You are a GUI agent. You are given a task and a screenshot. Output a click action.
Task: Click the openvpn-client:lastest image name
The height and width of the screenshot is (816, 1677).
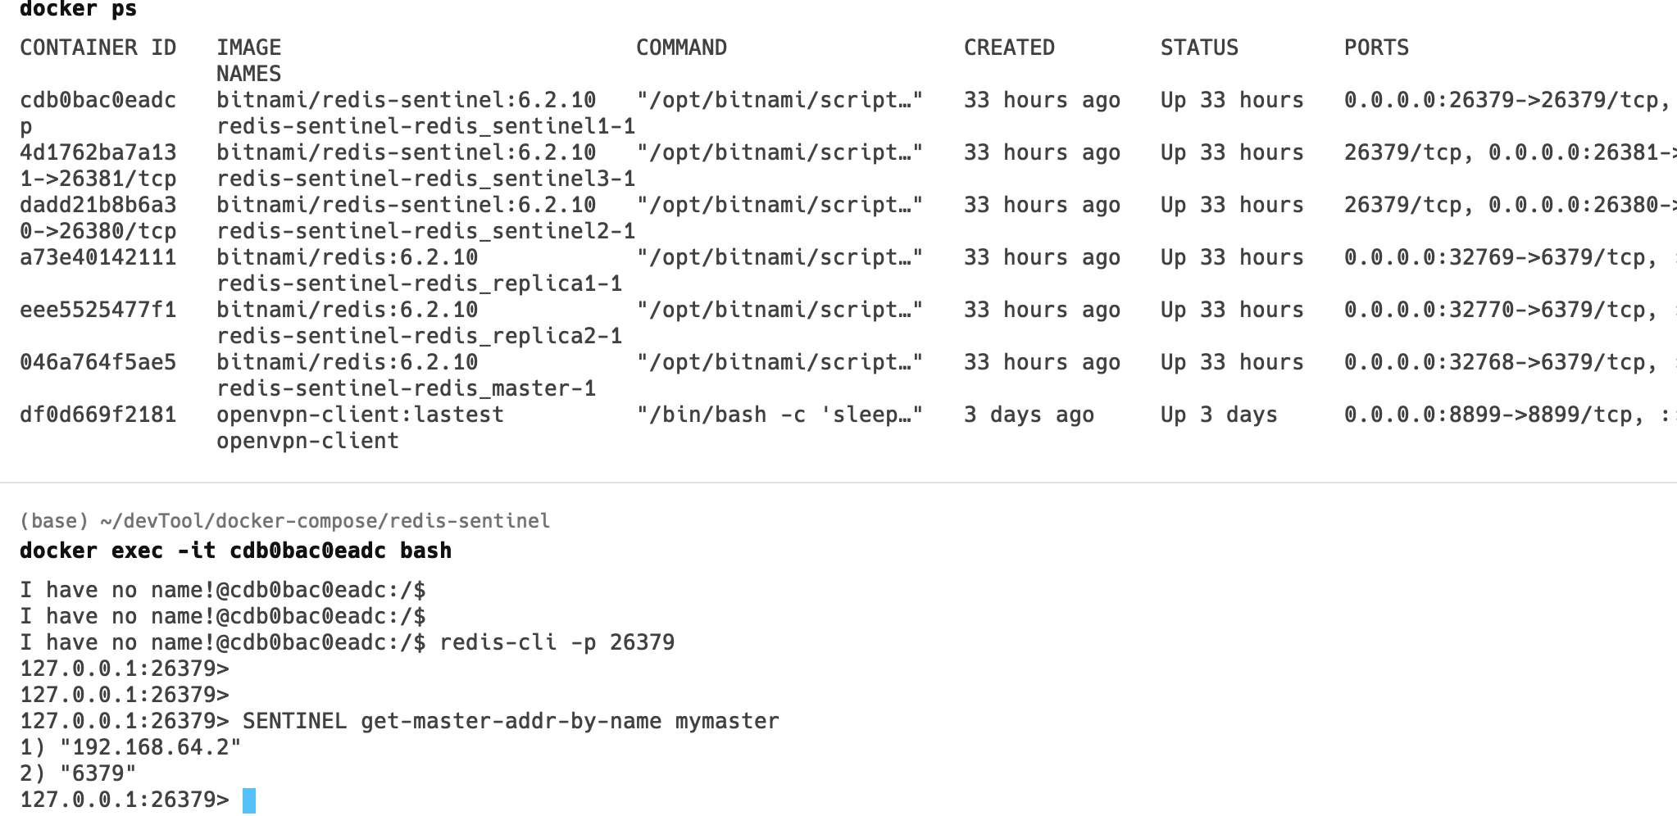coord(360,415)
